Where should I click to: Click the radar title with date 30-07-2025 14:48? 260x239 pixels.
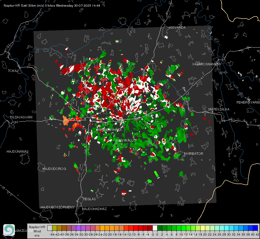tap(52, 6)
